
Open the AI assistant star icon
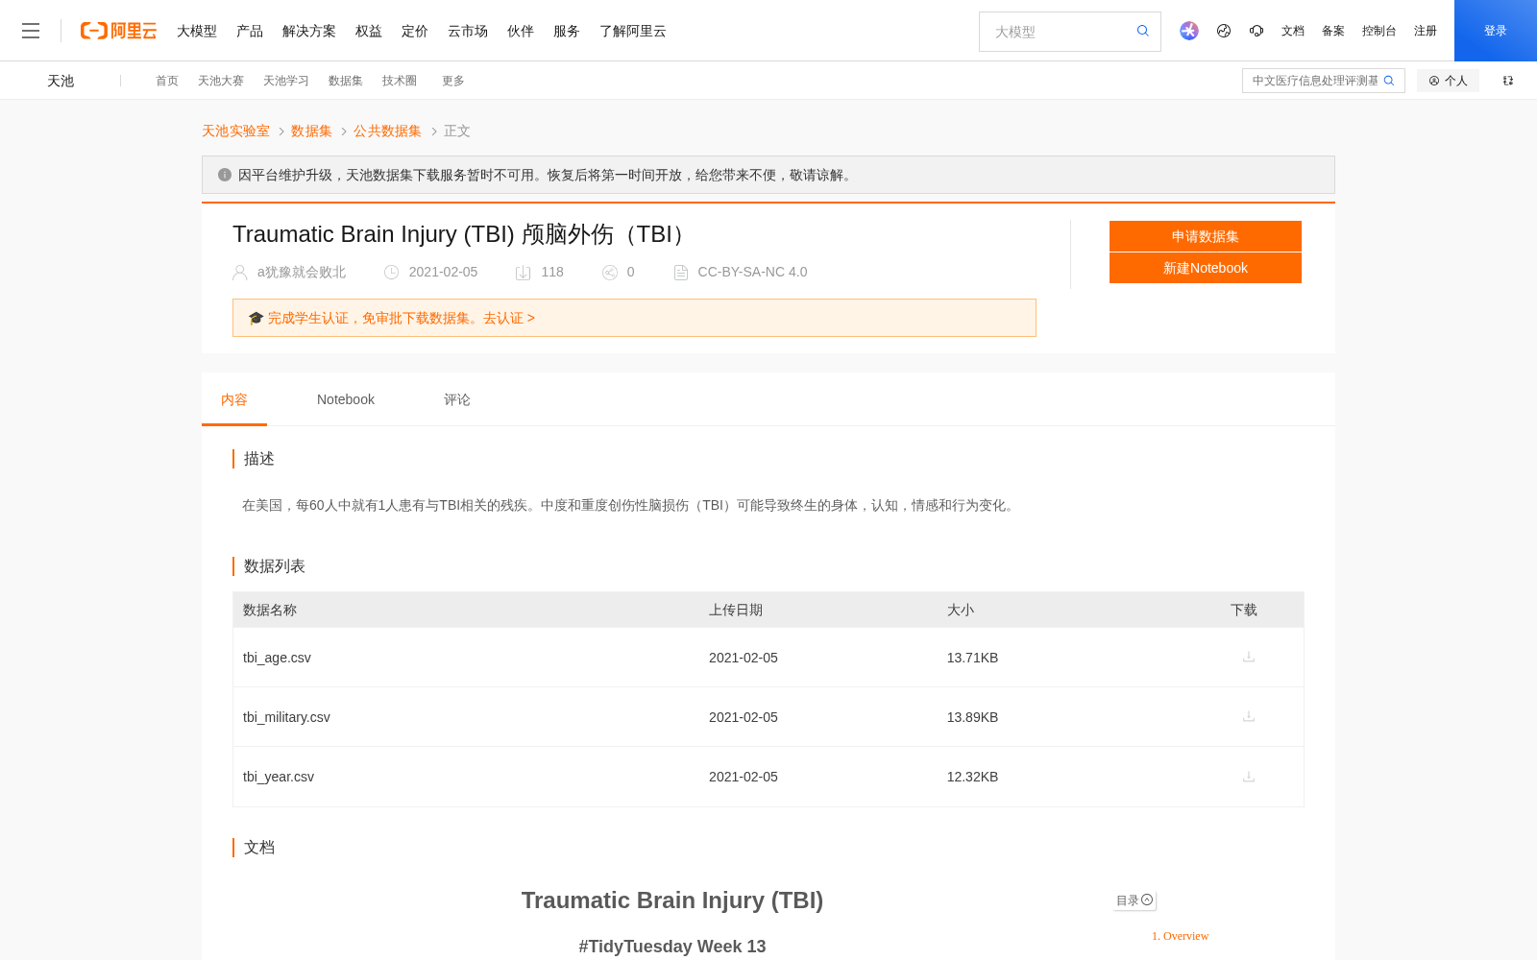(1189, 31)
